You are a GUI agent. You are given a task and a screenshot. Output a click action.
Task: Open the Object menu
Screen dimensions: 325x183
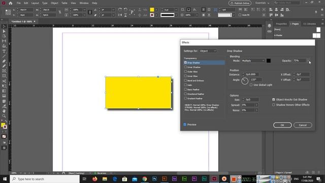pos(54,3)
